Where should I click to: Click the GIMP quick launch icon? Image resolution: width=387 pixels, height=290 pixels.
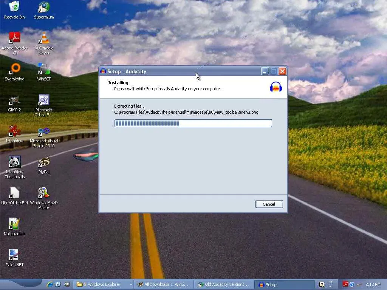pyautogui.click(x=67, y=284)
